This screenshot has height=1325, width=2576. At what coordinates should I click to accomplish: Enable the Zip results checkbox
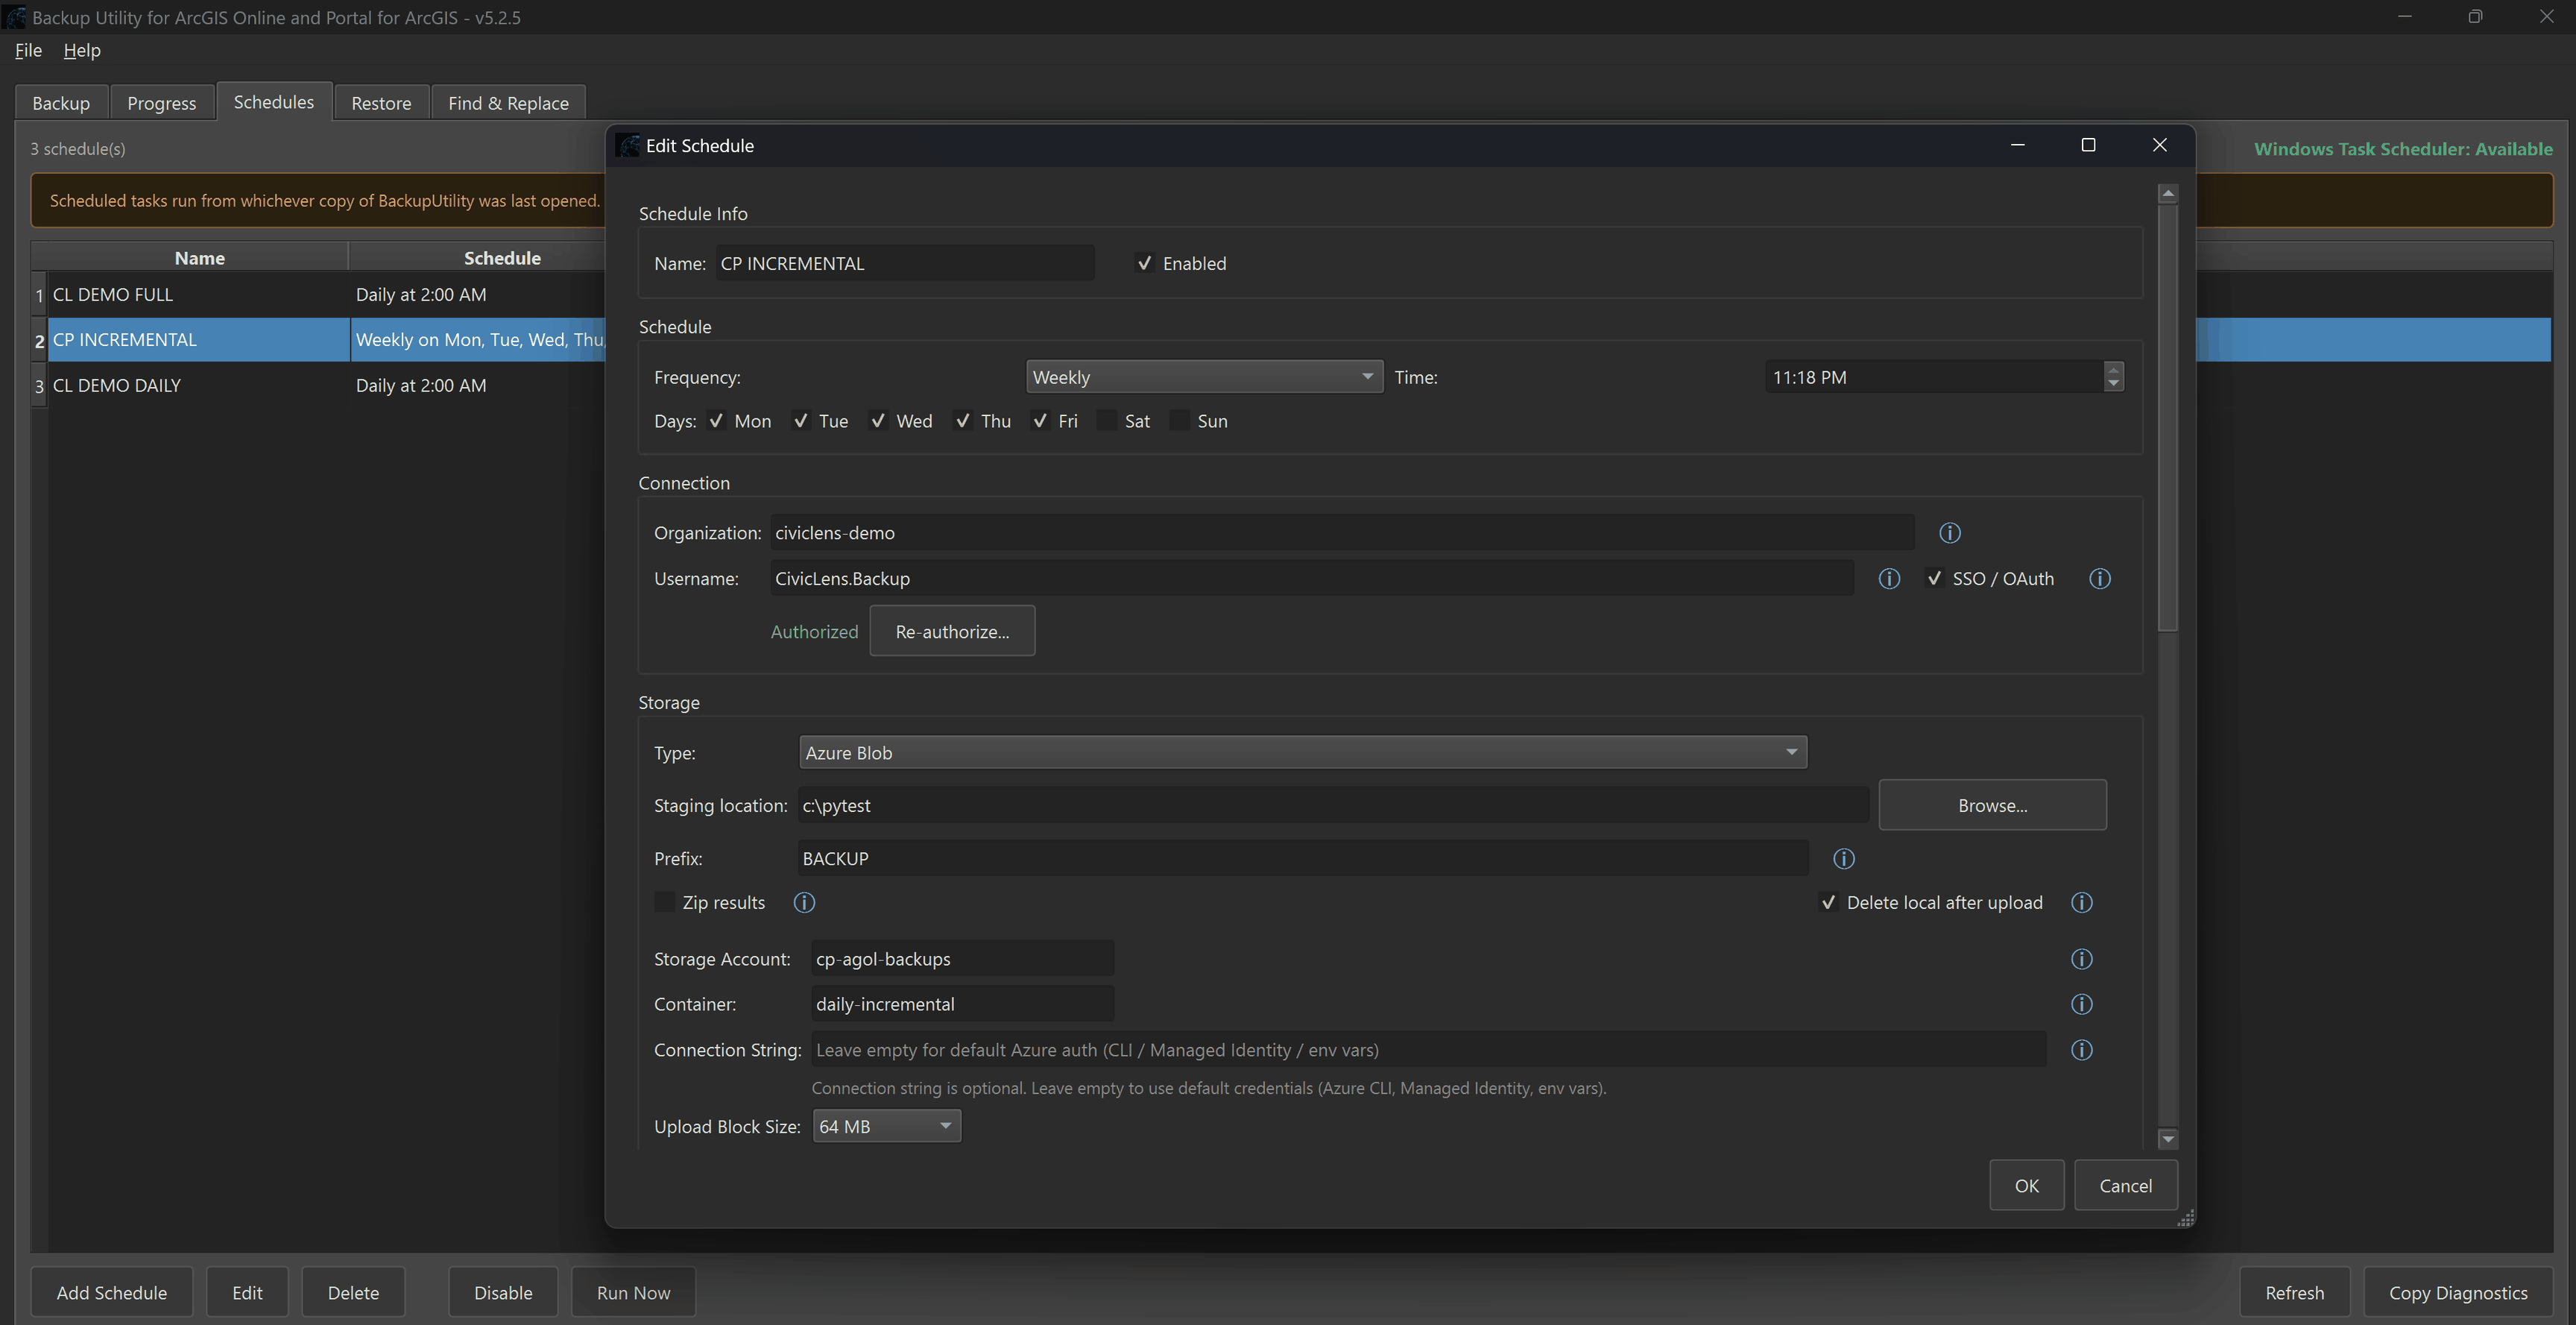(664, 903)
